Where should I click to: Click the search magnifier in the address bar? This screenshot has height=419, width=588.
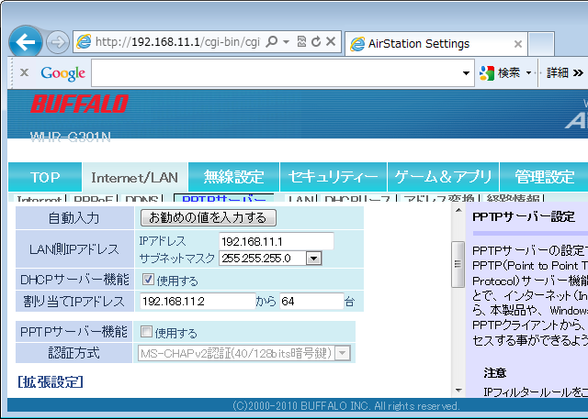pos(271,41)
